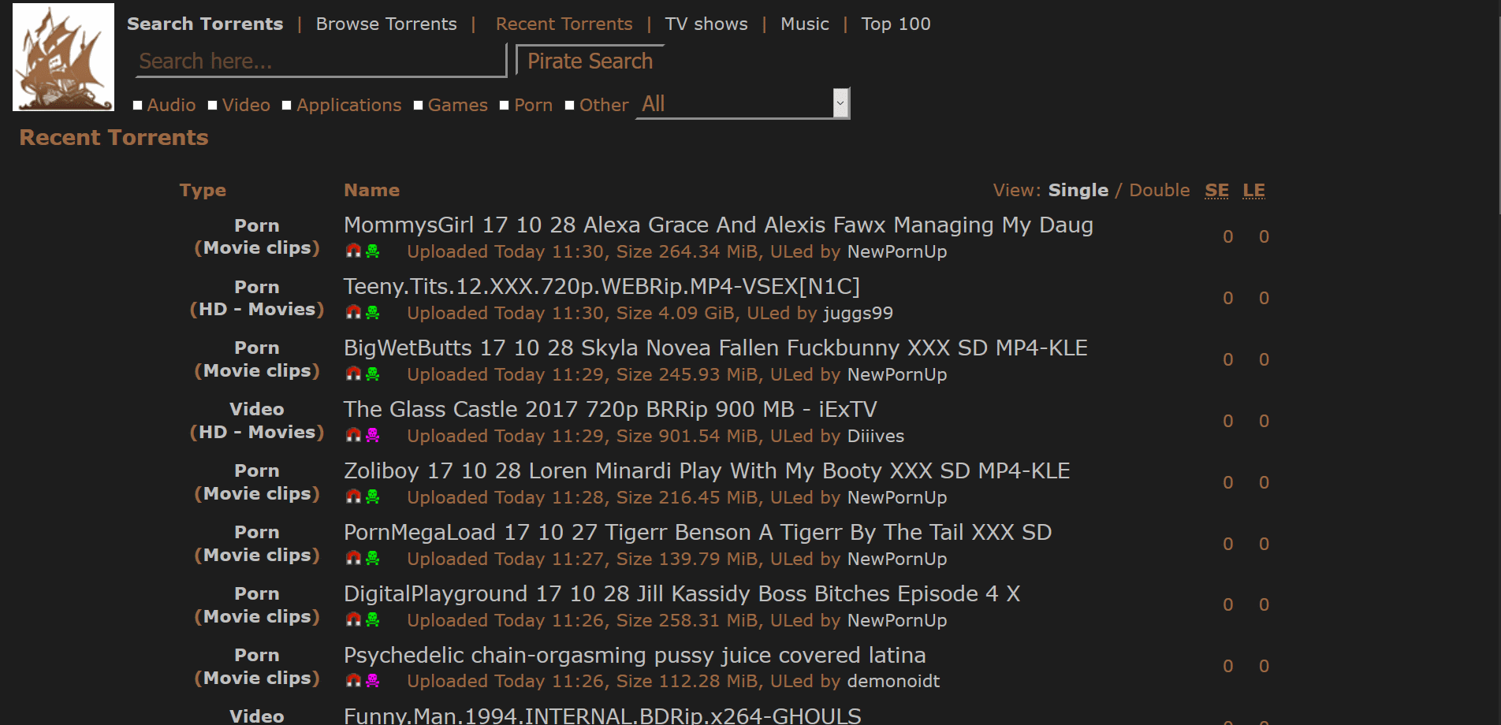Viewport: 1501px width, 725px height.
Task: Open the All category dropdown
Action: click(743, 103)
